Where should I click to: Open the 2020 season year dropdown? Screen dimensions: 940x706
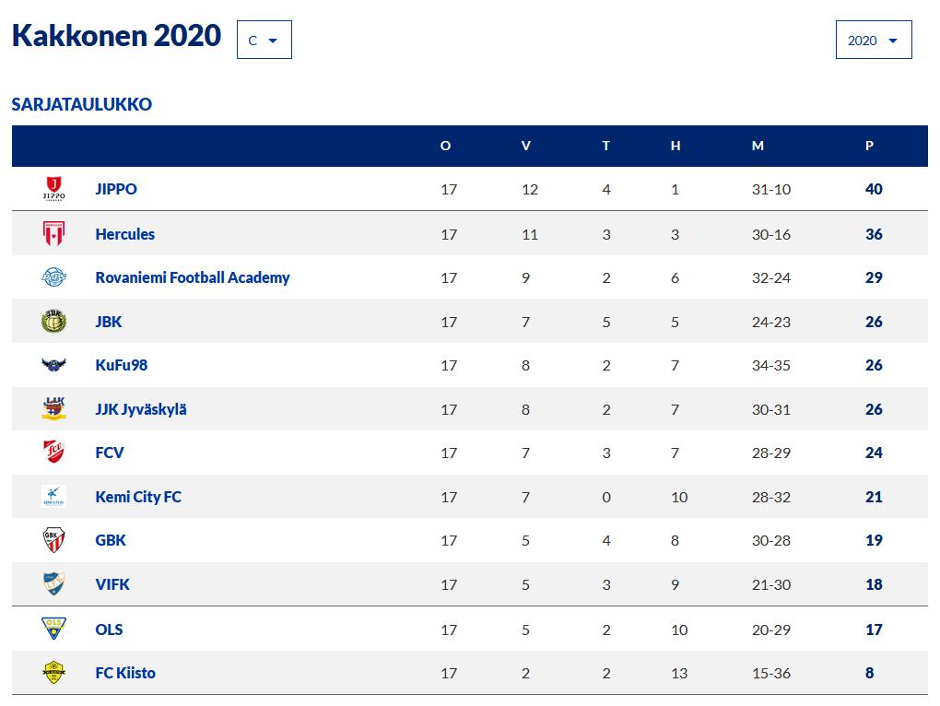pyautogui.click(x=874, y=41)
